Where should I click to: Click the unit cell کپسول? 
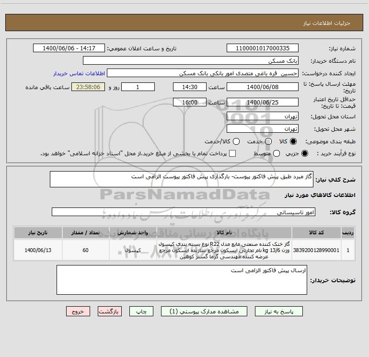click(x=133, y=250)
